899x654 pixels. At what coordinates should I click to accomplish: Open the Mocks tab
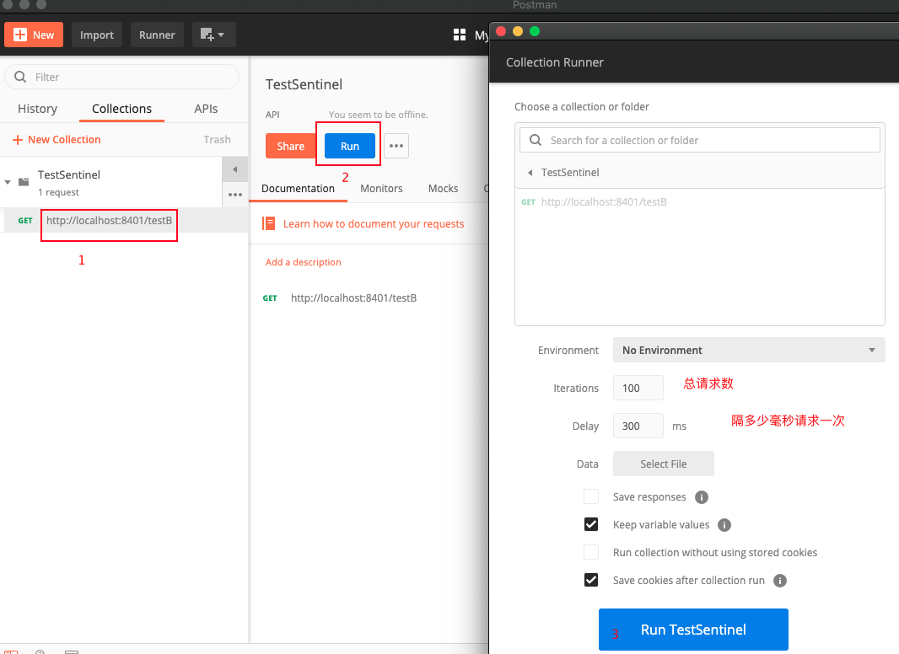pos(444,189)
